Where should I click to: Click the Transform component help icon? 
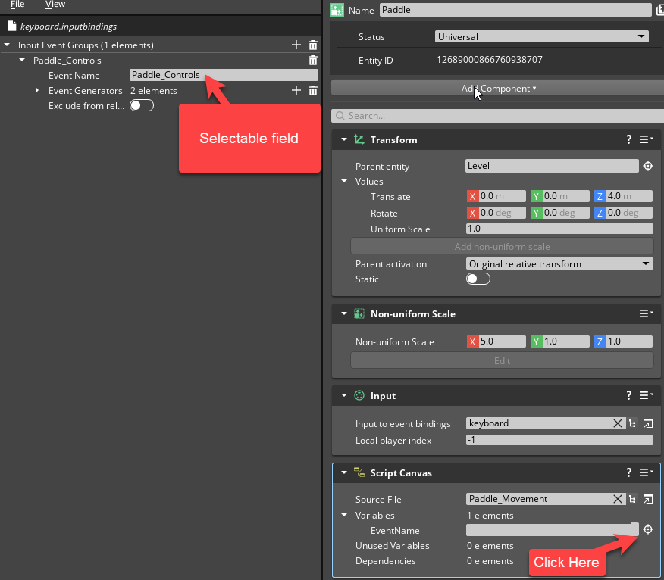pyautogui.click(x=628, y=139)
